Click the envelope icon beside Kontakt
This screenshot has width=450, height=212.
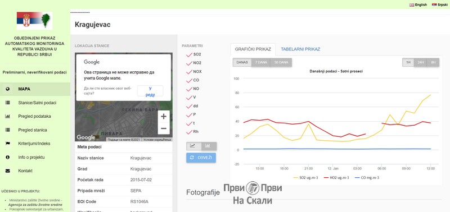tap(7, 171)
